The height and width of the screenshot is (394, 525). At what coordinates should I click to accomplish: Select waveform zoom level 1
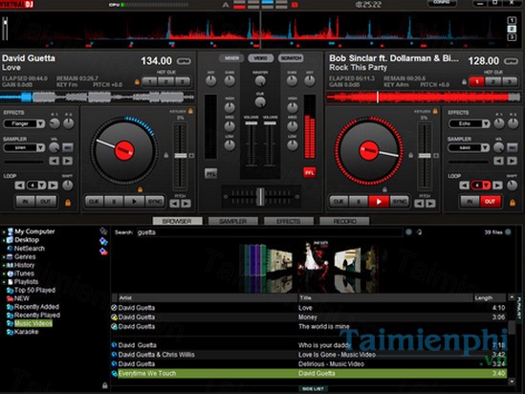(x=512, y=20)
